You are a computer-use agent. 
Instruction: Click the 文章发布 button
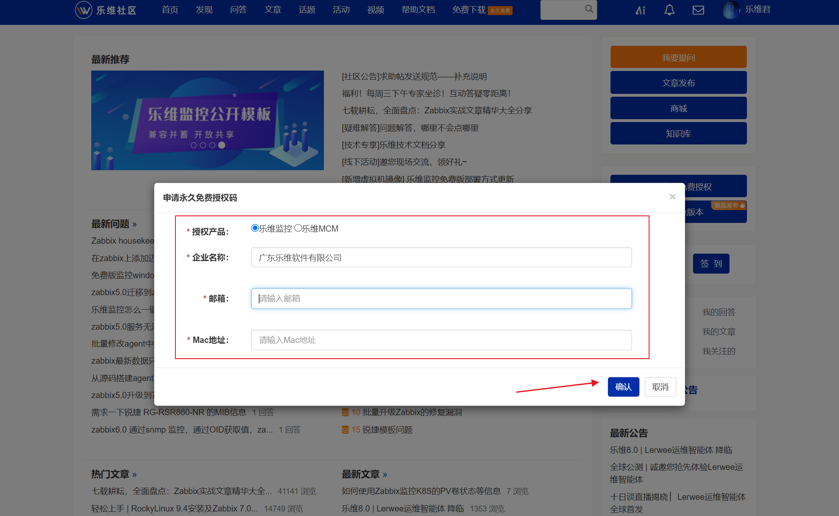[x=678, y=83]
